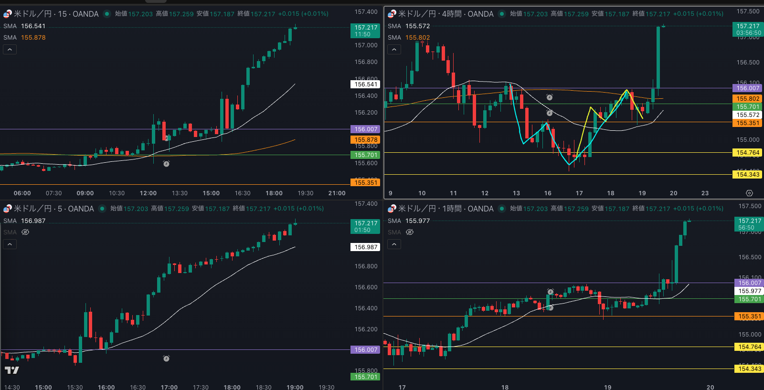Collapse the indicator legend on the 1-hour chart

(394, 244)
